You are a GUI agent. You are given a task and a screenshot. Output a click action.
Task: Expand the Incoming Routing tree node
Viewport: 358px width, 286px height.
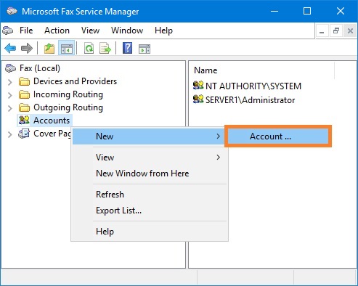point(10,95)
